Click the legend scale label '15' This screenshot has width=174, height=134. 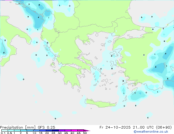[x=41, y=133]
